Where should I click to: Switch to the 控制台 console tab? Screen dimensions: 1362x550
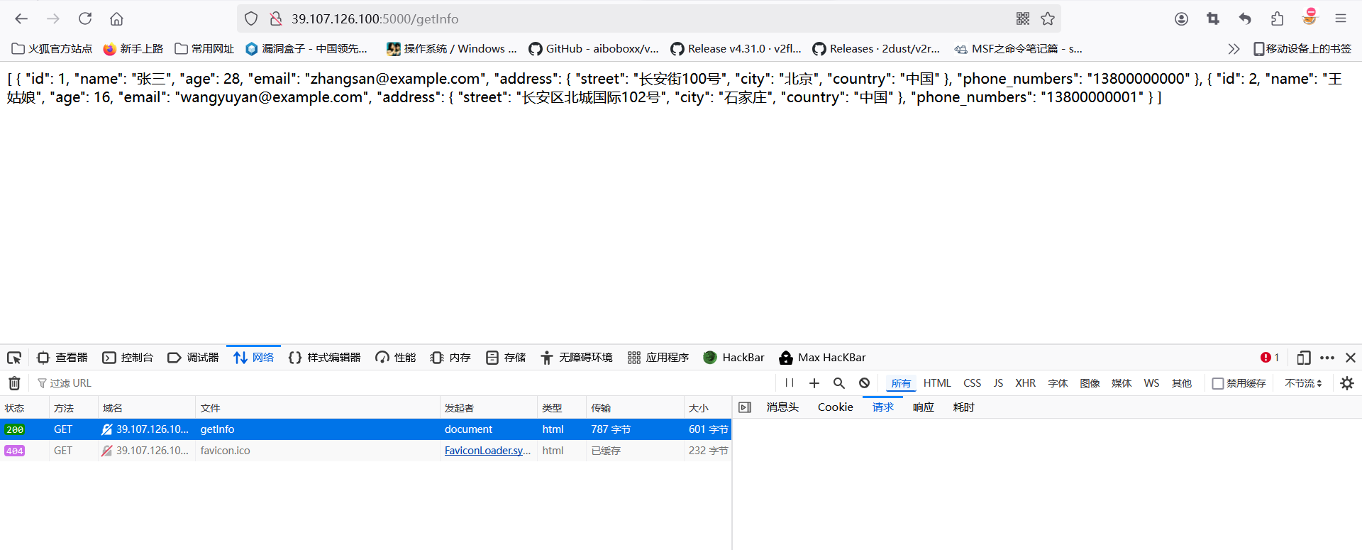point(128,358)
